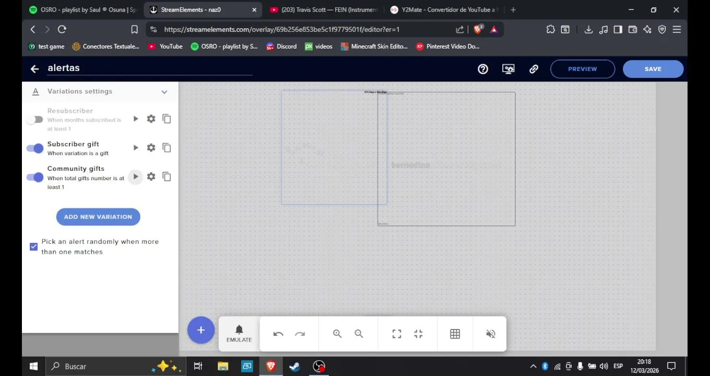The width and height of the screenshot is (710, 376).
Task: Undo the last editor action
Action: 278,334
